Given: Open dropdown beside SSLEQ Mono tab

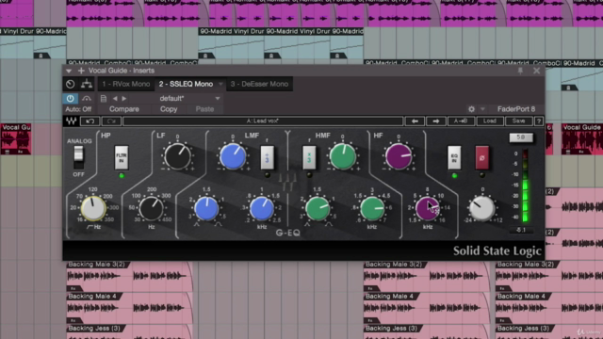Looking at the screenshot, I should [220, 84].
